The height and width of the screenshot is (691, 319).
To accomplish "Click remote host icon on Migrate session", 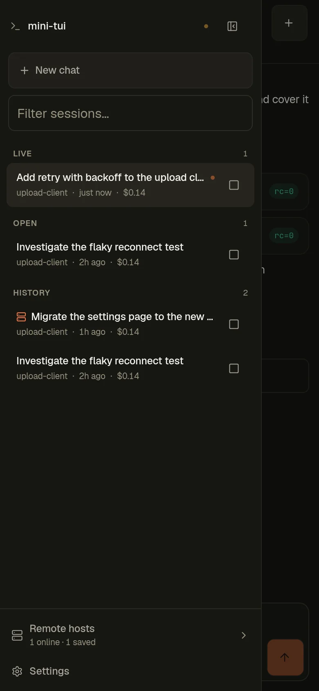I will pos(21,316).
